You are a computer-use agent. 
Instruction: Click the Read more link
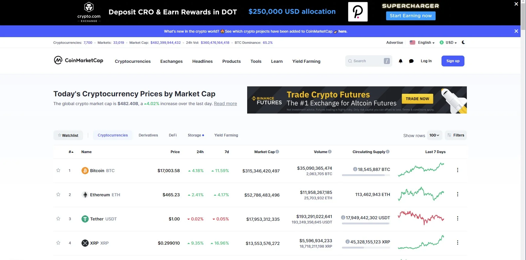point(225,104)
